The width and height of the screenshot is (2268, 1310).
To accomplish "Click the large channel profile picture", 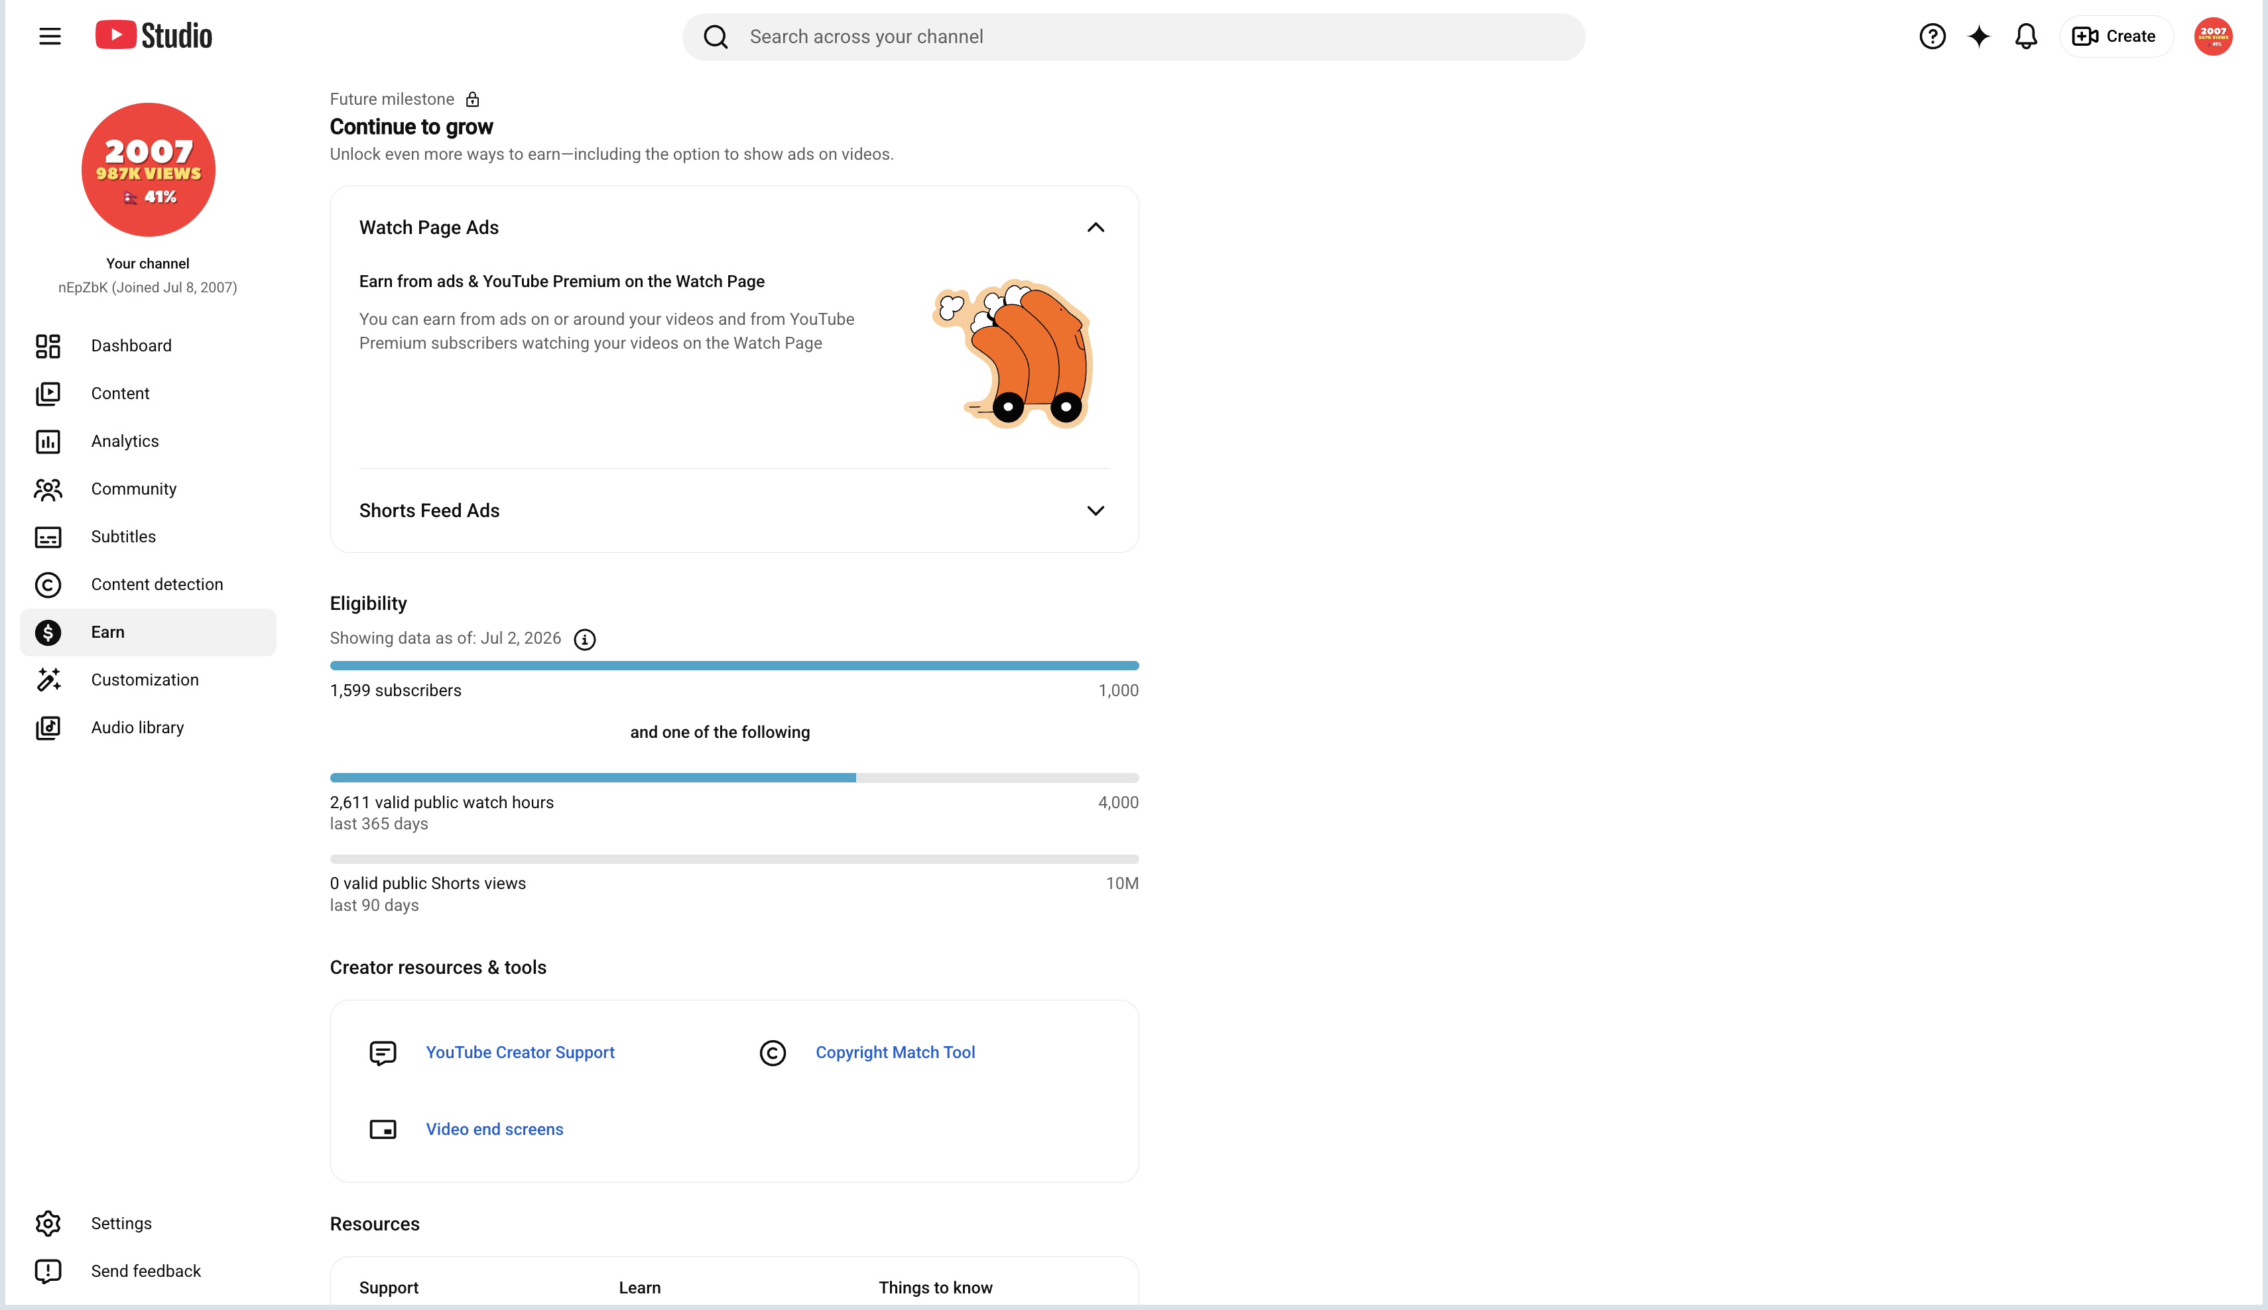I will pyautogui.click(x=149, y=169).
